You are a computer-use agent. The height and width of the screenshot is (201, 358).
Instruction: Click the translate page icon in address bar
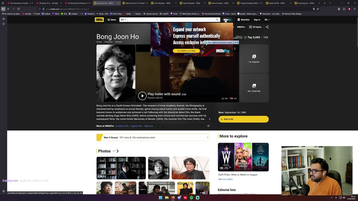point(314,9)
